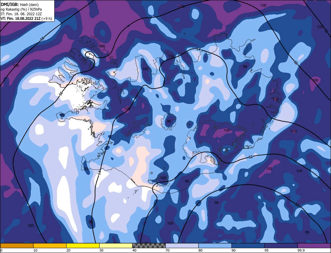The width and height of the screenshot is (331, 253).
Task: Click the '95' legend tick label
Action: click(x=266, y=250)
